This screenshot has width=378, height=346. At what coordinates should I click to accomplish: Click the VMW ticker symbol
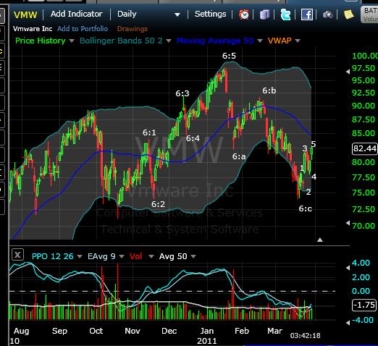click(x=25, y=15)
